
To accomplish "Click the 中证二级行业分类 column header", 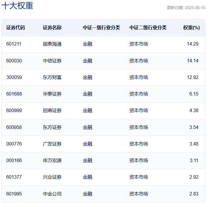I will (x=148, y=28).
